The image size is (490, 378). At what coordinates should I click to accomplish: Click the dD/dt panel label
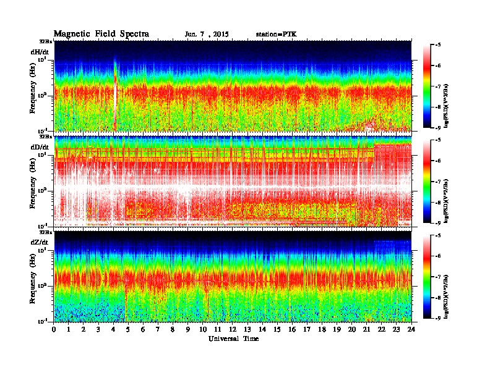coord(40,147)
